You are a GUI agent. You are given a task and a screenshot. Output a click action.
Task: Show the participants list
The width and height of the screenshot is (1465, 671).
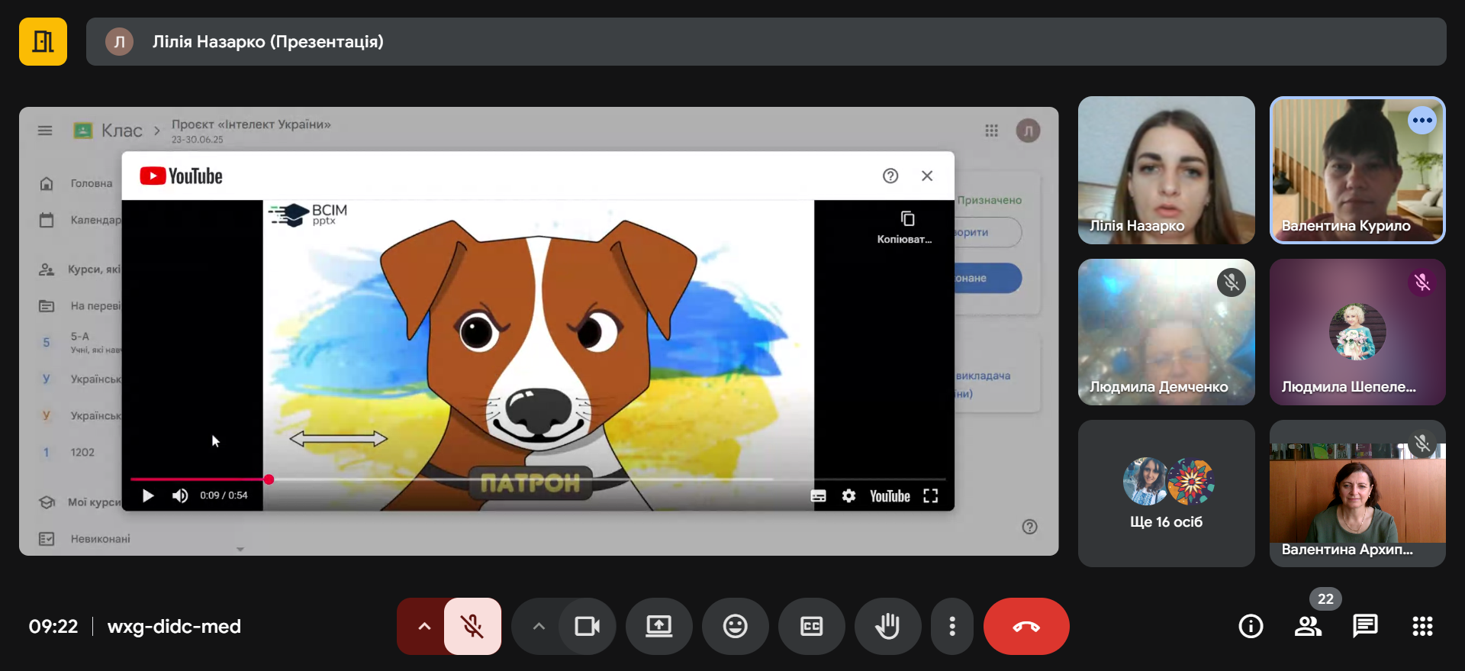1308,626
